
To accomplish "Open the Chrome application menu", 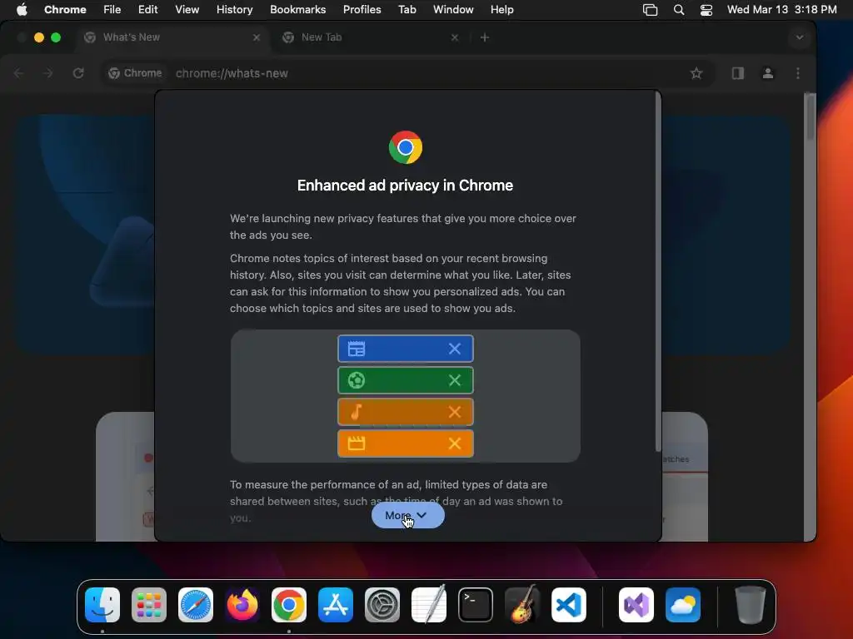I will pyautogui.click(x=65, y=10).
